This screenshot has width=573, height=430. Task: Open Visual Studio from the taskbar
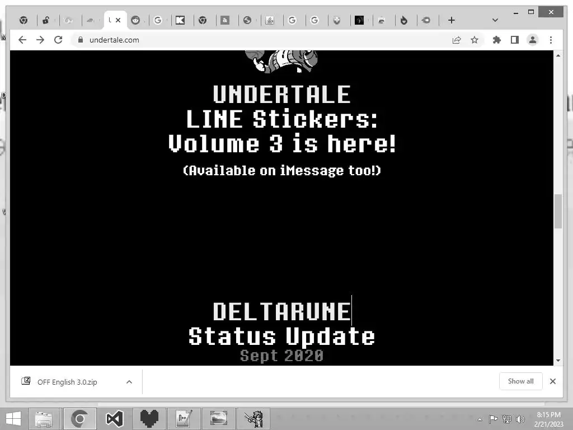114,419
